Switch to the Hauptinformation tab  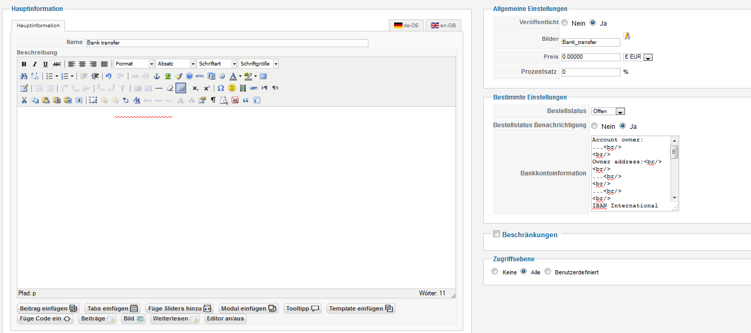[x=38, y=26]
